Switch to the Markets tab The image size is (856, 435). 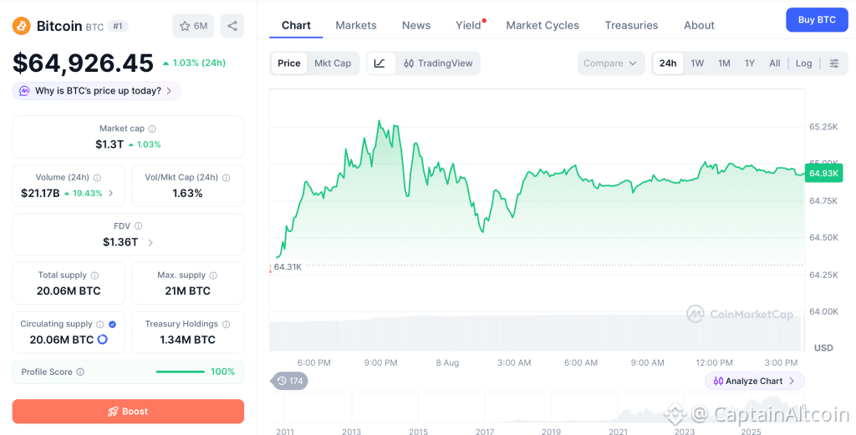(x=356, y=25)
